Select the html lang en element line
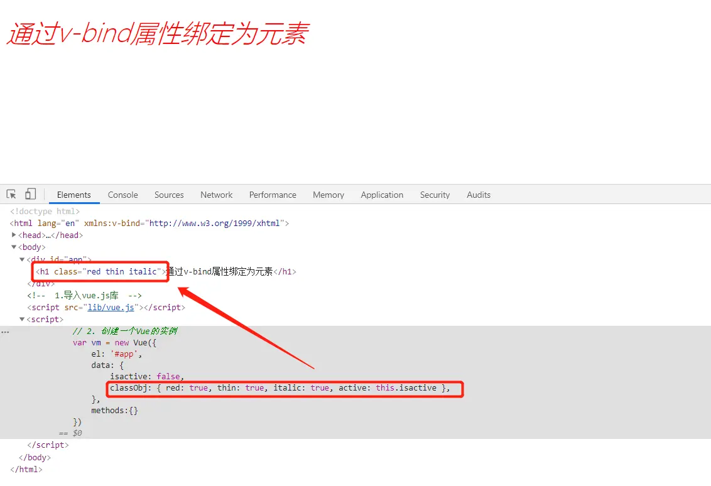Image resolution: width=711 pixels, height=486 pixels. 149,223
